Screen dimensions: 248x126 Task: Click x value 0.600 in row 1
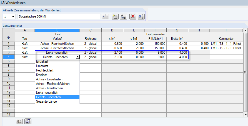(x=112, y=44)
